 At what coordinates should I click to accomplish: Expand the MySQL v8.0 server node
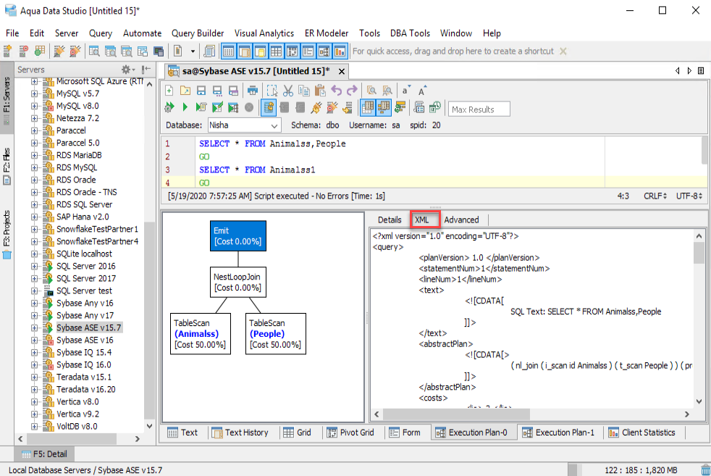[35, 106]
